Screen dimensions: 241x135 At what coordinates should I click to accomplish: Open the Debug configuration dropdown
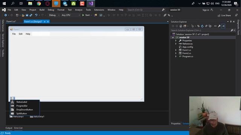[54, 15]
